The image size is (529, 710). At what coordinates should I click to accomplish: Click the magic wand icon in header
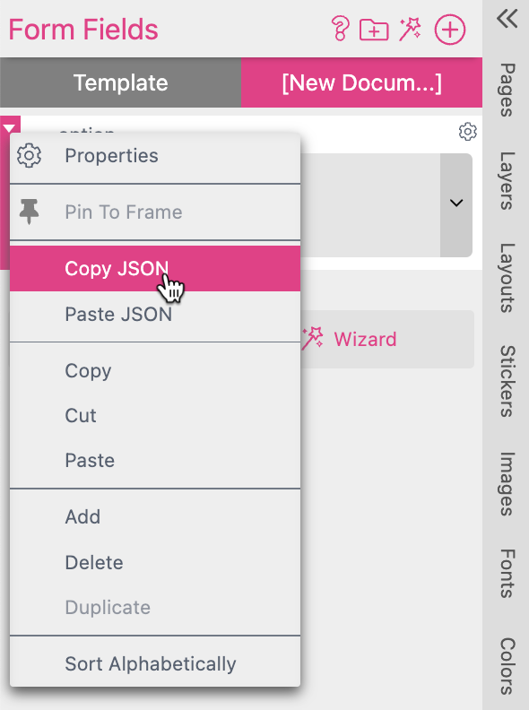[x=410, y=29]
